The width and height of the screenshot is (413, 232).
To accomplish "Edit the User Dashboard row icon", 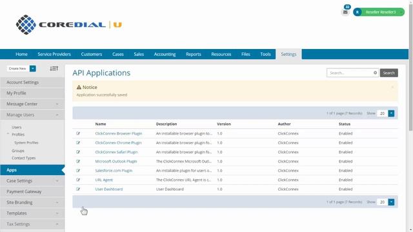I will pyautogui.click(x=78, y=189).
